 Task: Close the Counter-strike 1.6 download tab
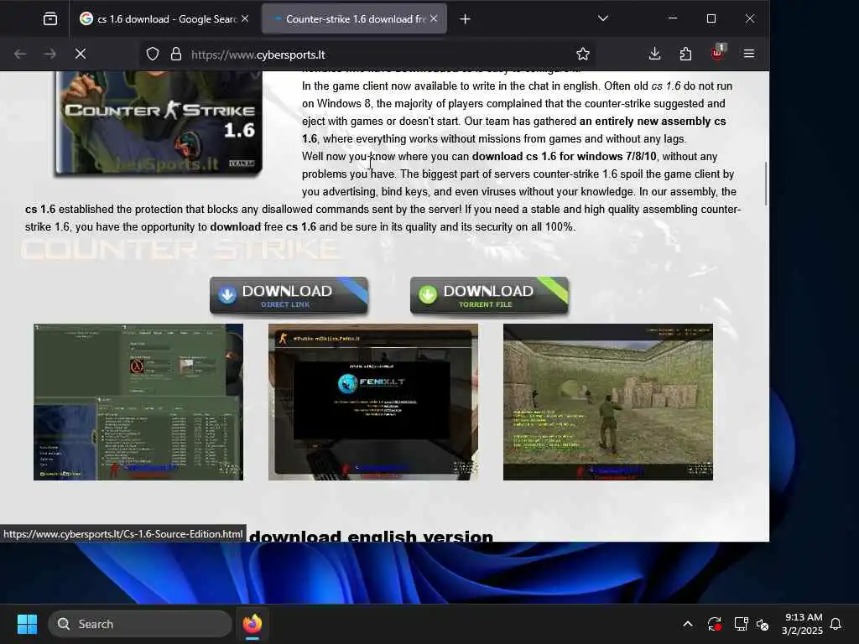[434, 18]
